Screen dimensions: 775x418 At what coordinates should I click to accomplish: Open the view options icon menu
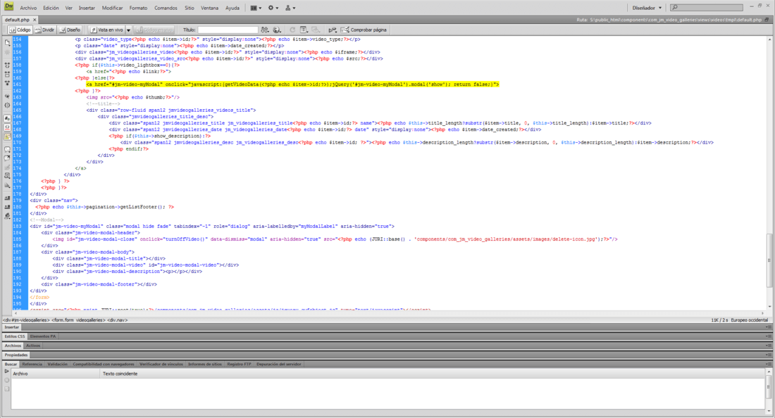tap(304, 30)
